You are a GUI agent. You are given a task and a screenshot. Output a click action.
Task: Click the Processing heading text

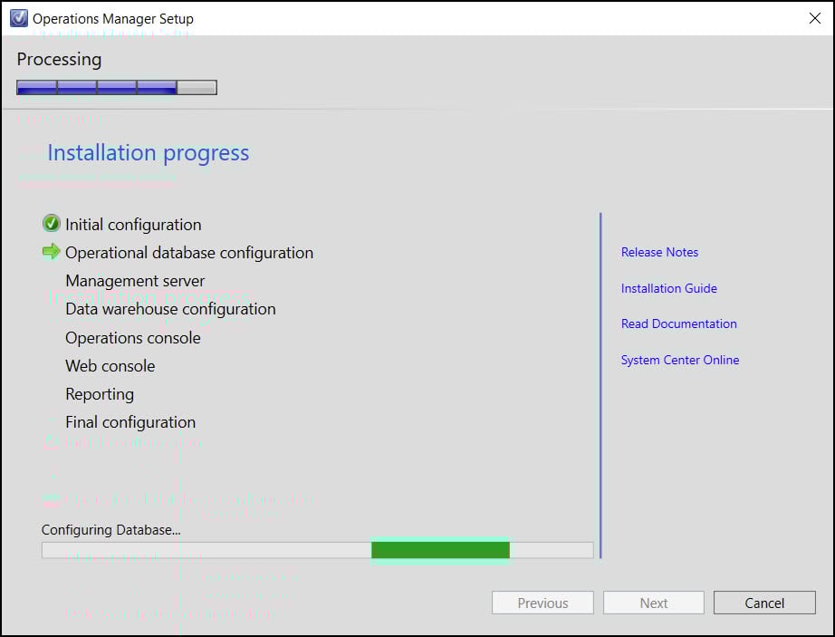pyautogui.click(x=59, y=59)
